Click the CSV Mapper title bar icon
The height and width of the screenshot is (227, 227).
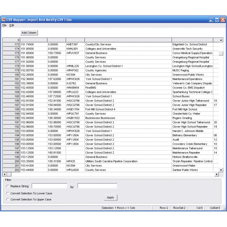point(4,20)
